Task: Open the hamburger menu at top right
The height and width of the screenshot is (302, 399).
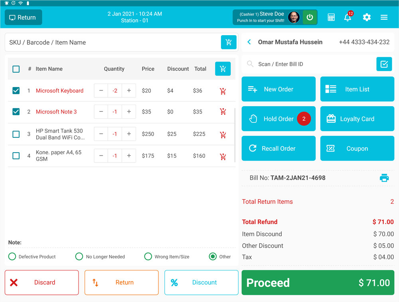Action: click(384, 17)
